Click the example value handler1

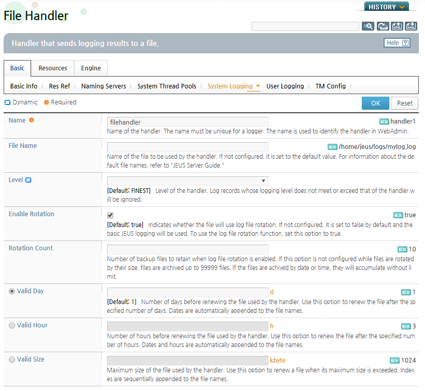click(x=403, y=122)
